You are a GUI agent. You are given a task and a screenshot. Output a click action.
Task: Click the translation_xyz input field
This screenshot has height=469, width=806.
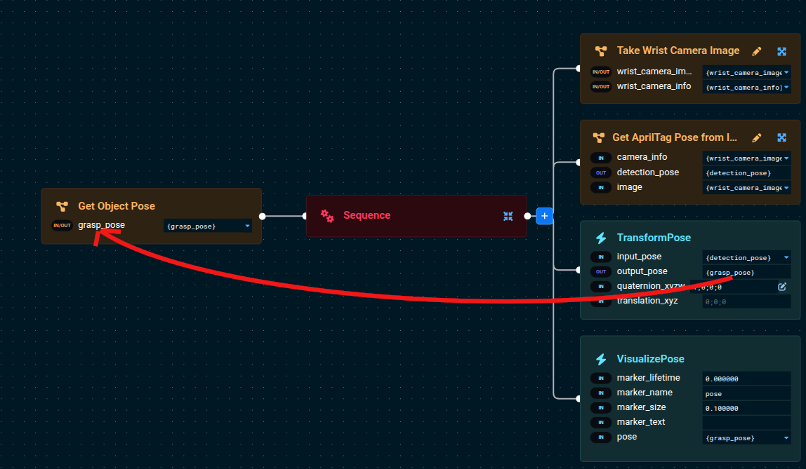click(746, 301)
